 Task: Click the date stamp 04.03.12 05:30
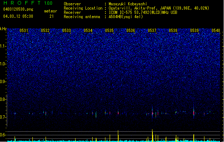18,16
